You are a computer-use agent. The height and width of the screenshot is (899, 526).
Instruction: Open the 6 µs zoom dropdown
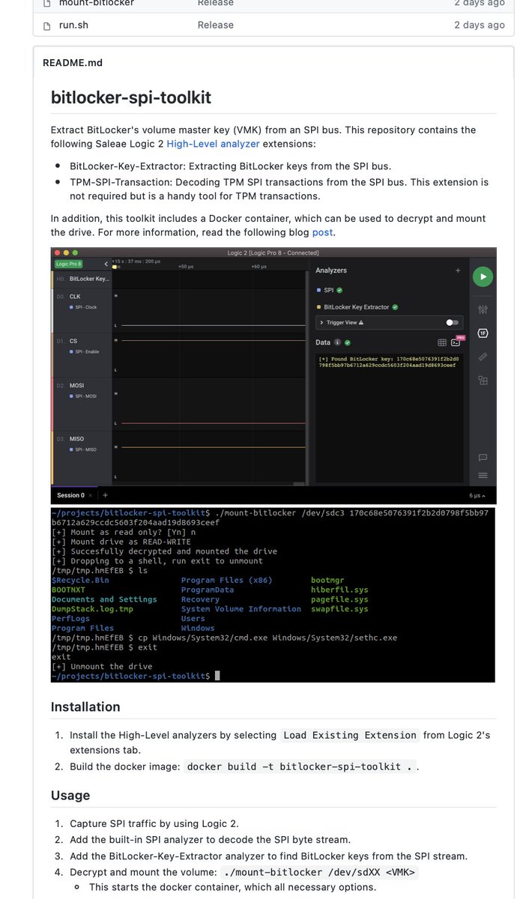tap(477, 495)
